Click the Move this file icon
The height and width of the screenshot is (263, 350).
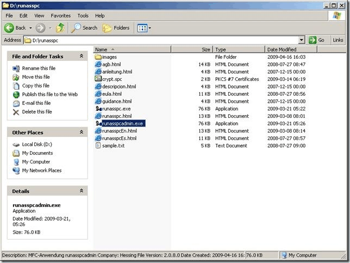coord(16,77)
